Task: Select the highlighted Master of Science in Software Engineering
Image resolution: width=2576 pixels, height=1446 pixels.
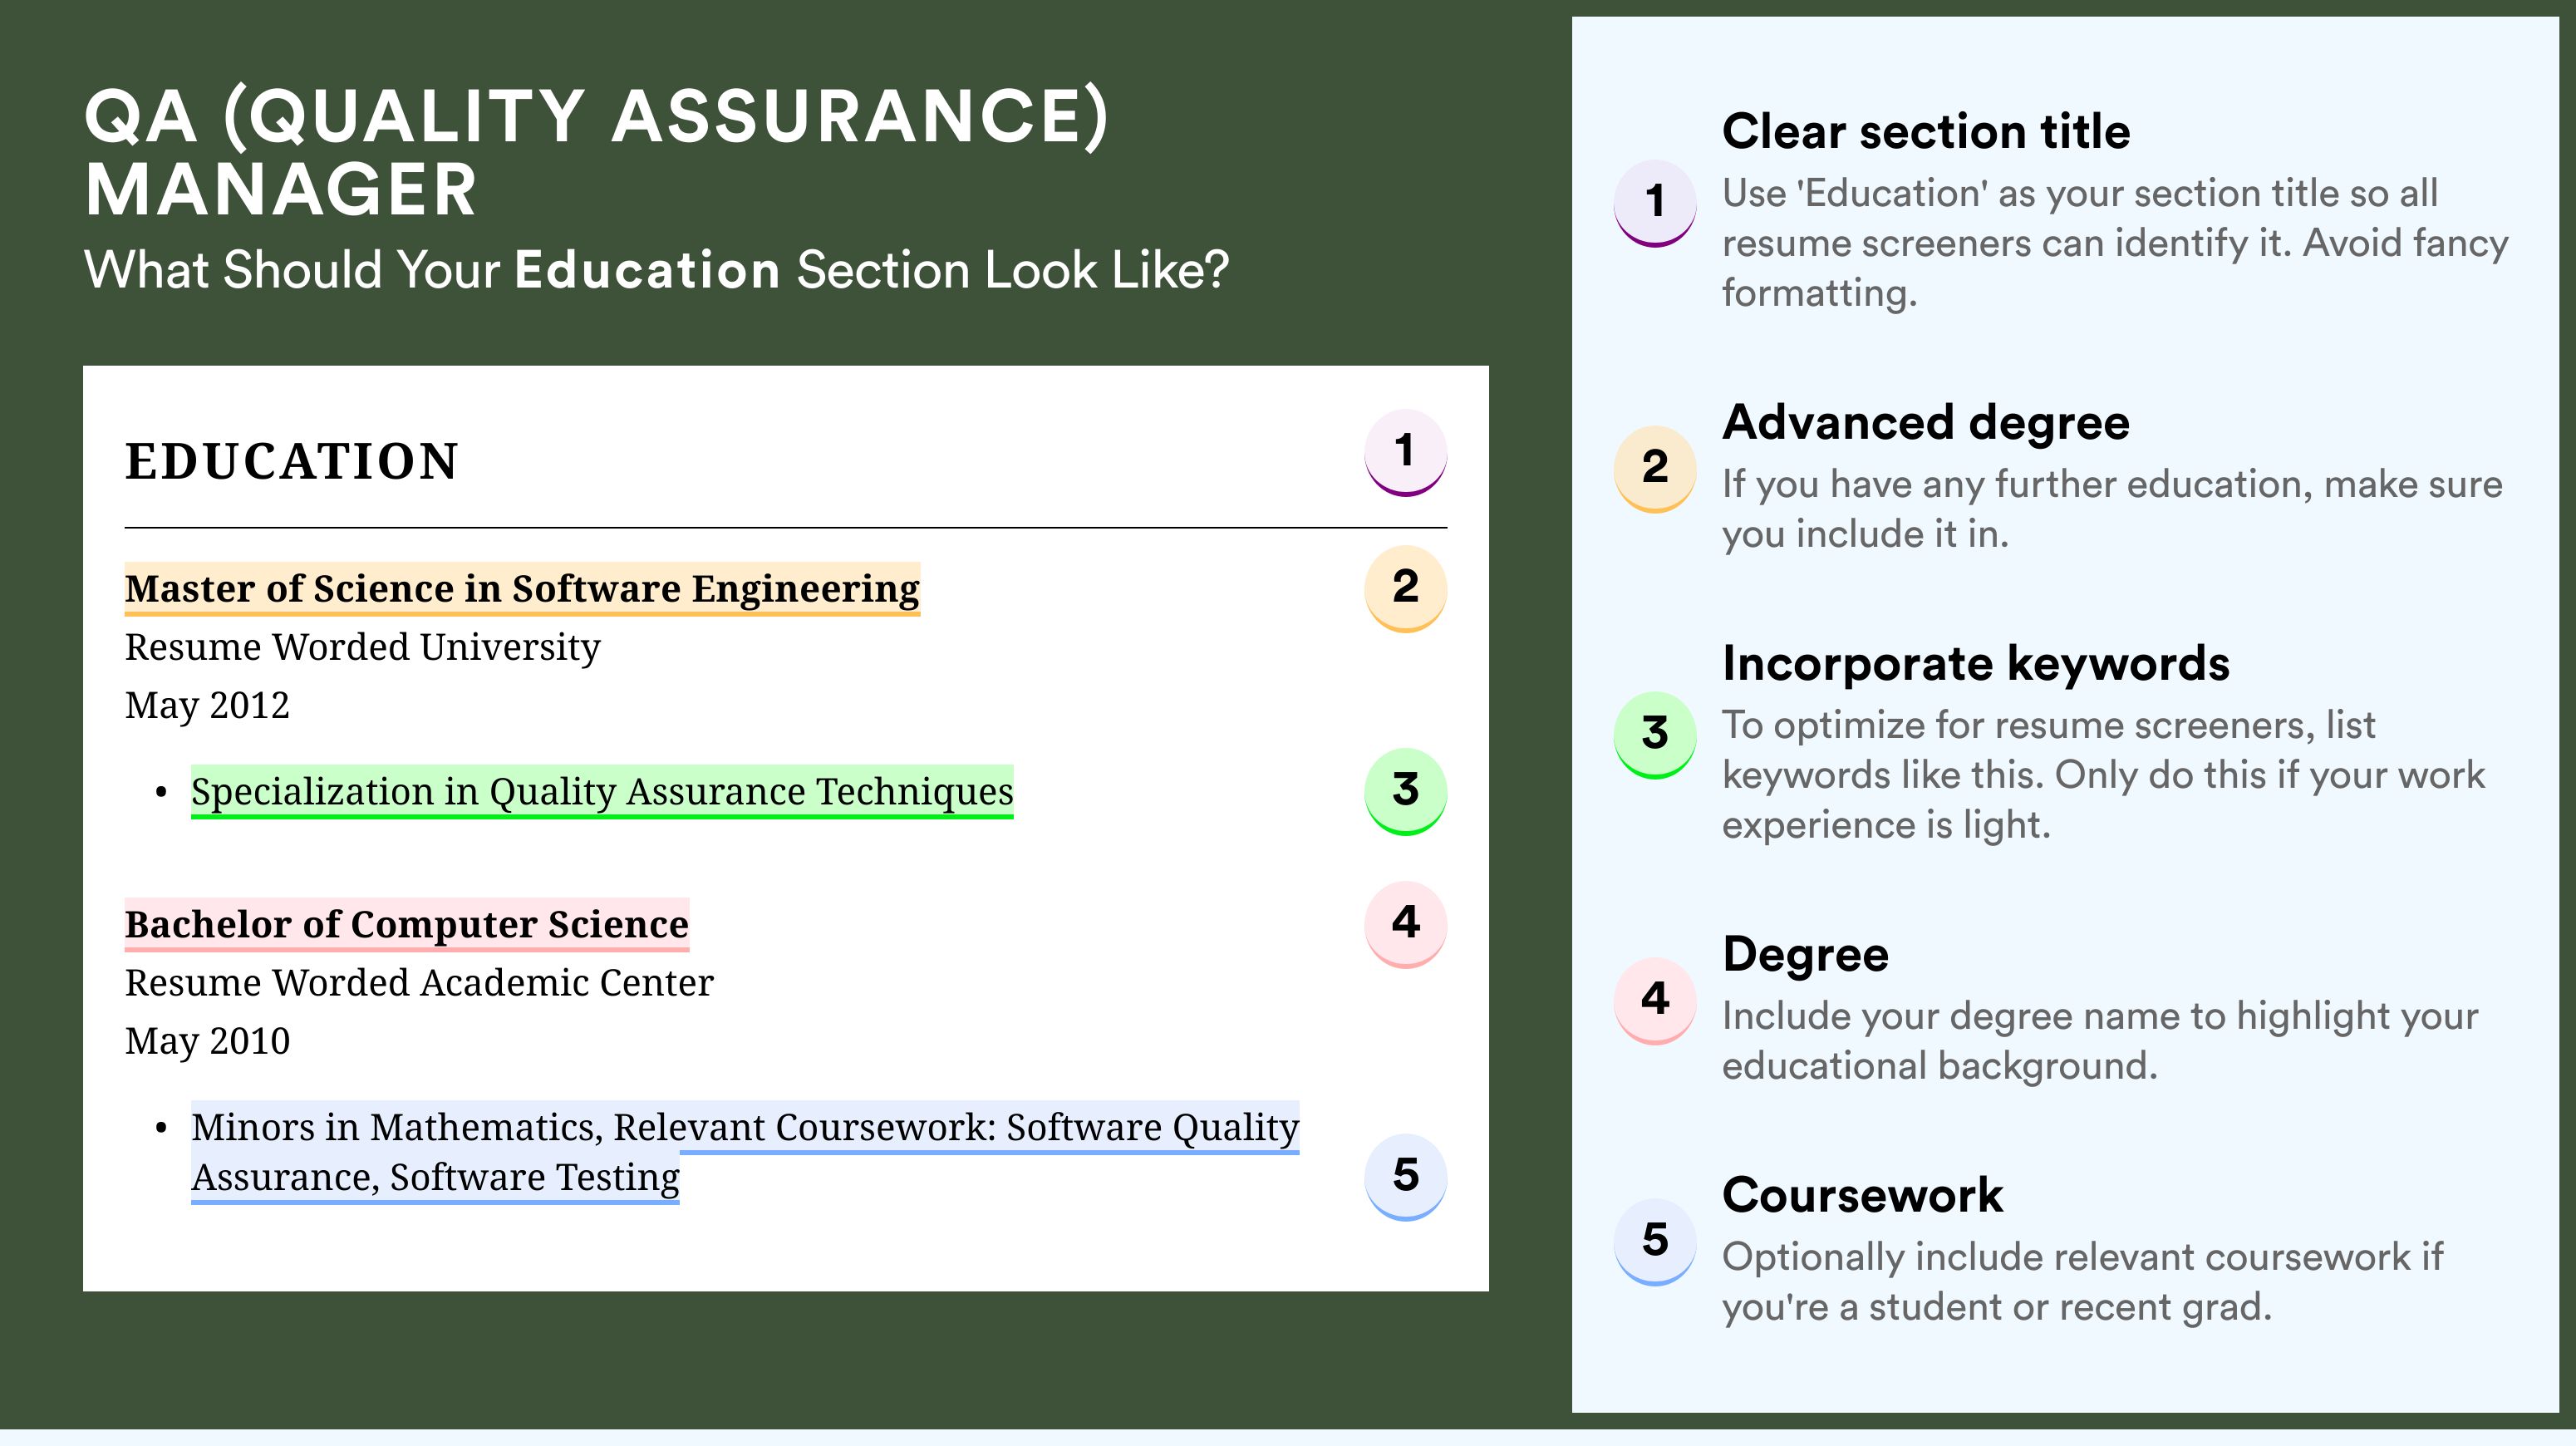Action: tap(521, 589)
